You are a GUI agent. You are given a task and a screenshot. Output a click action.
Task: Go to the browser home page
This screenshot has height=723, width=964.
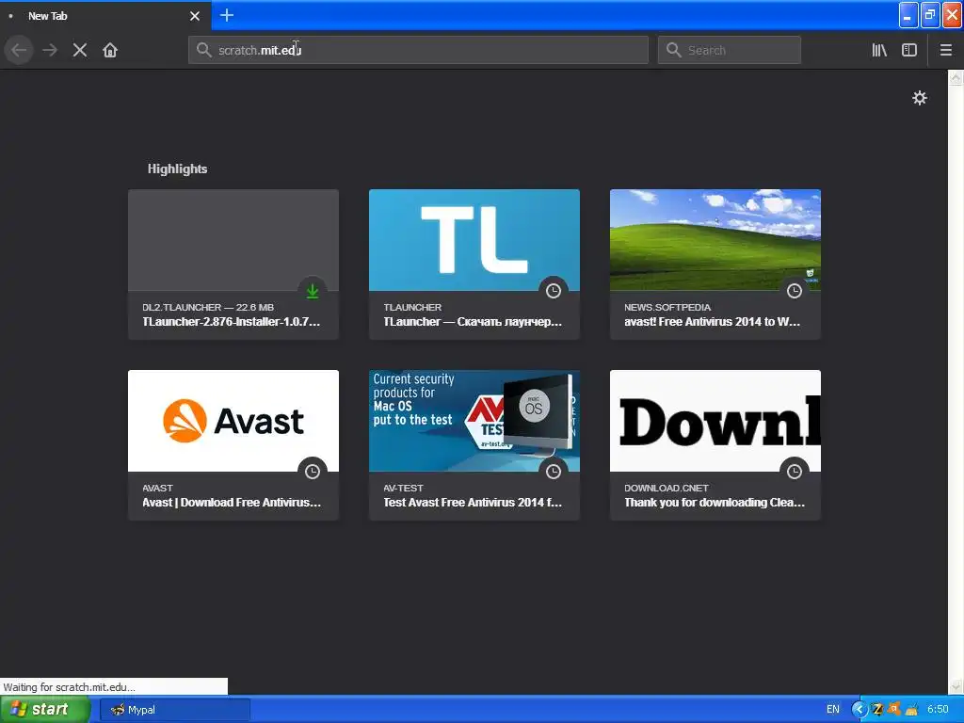pyautogui.click(x=110, y=50)
